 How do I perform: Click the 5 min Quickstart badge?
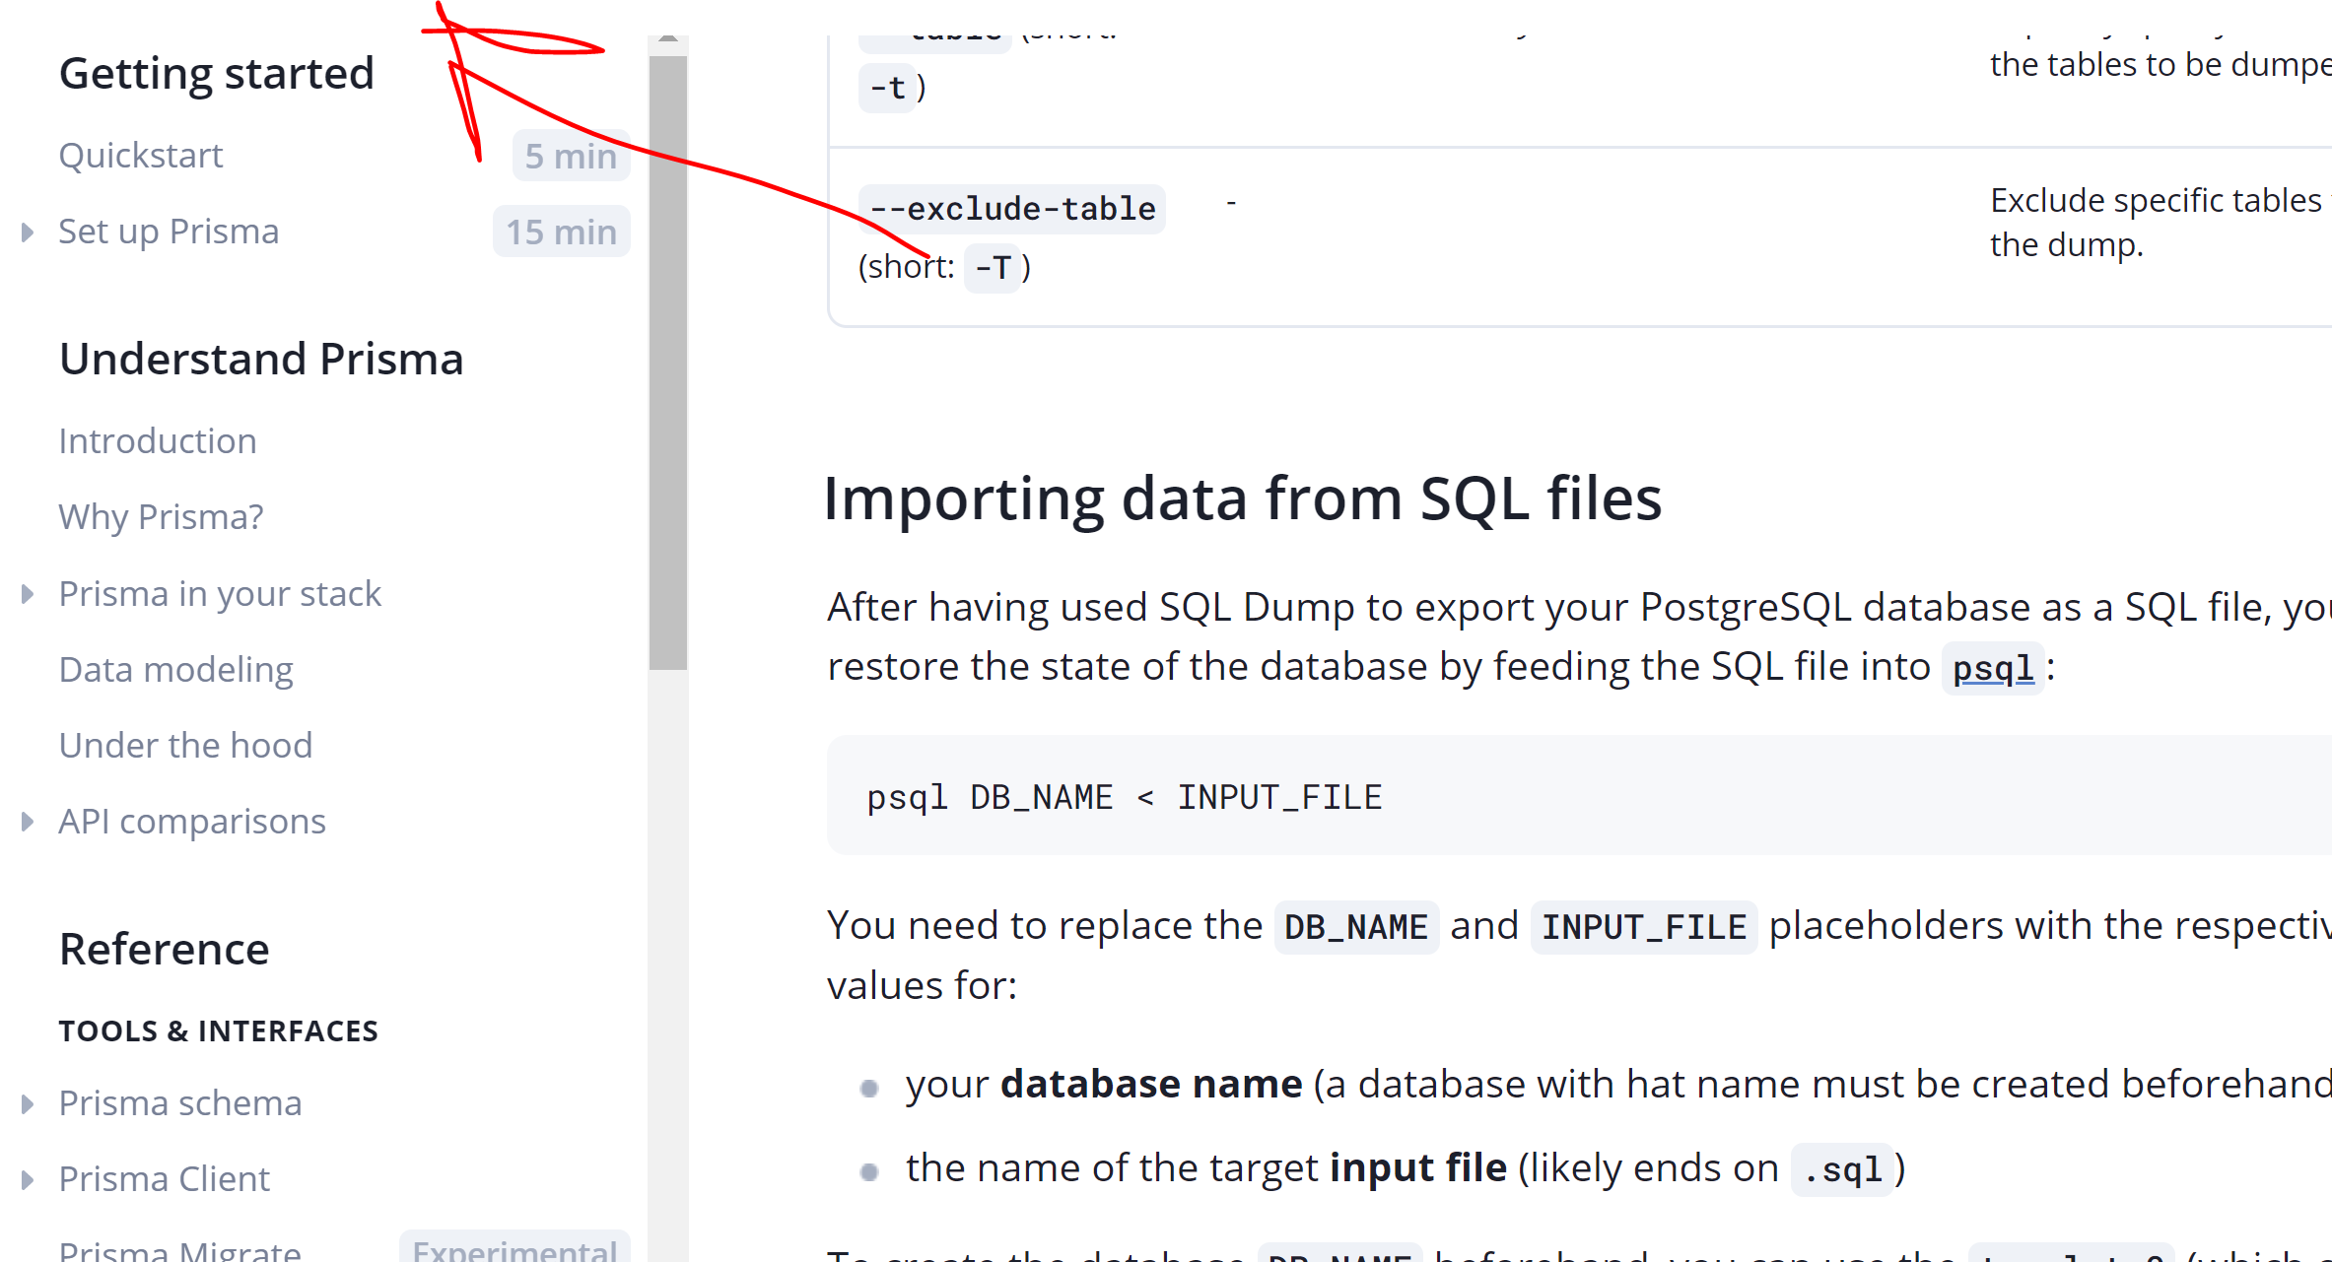pos(571,156)
